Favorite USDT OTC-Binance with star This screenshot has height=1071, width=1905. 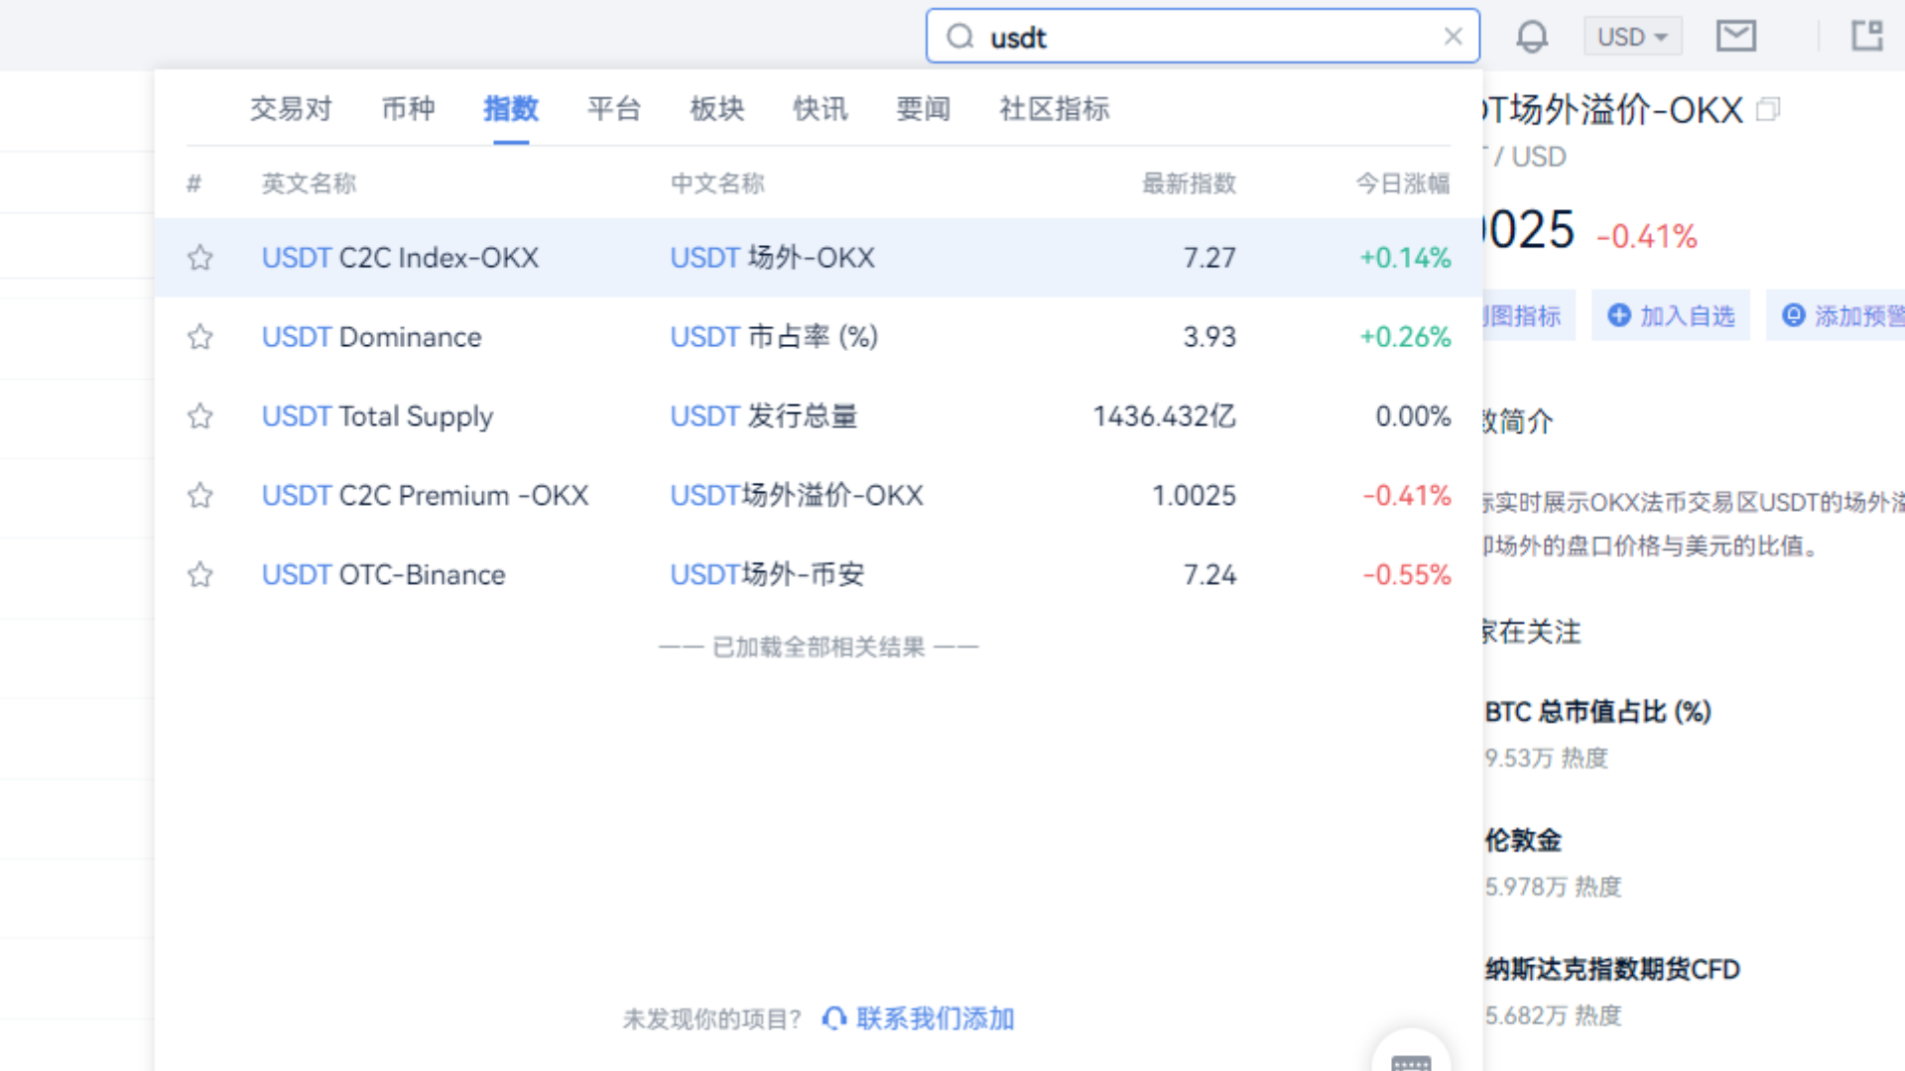click(x=200, y=574)
